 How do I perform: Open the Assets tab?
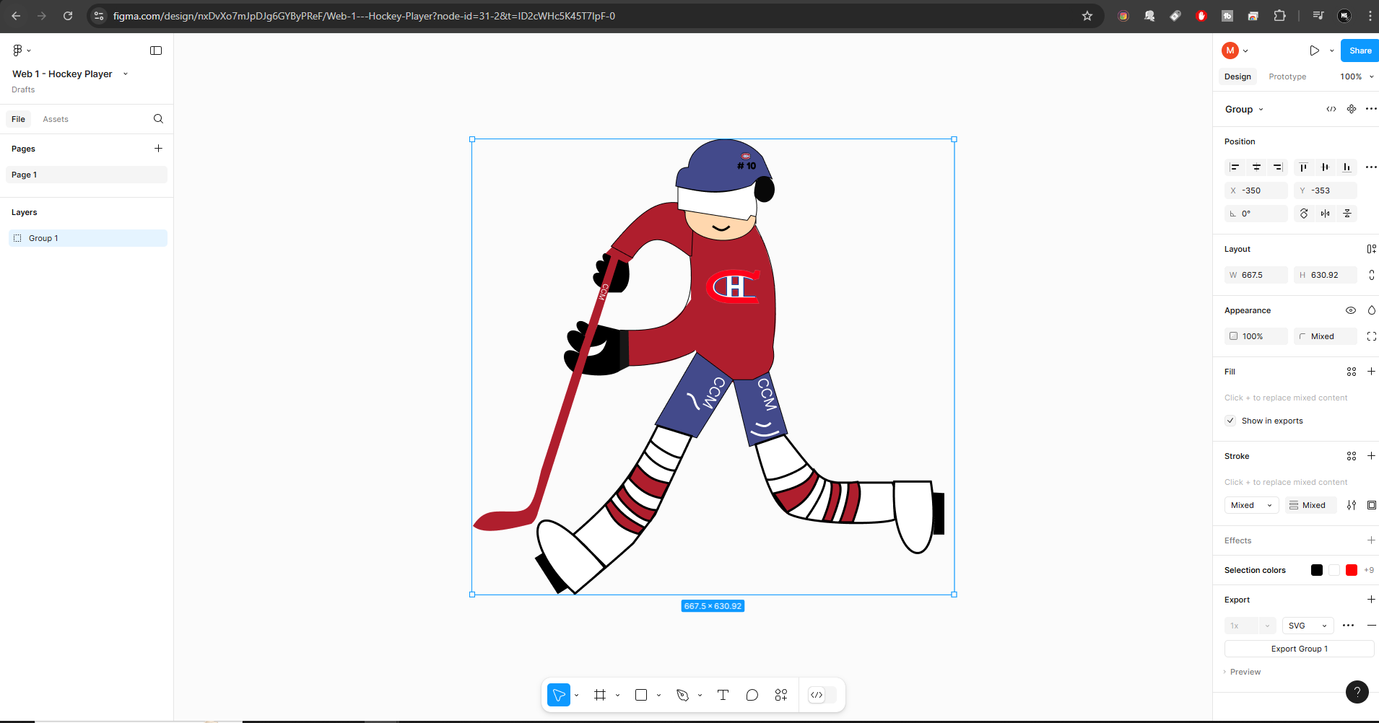pyautogui.click(x=56, y=119)
